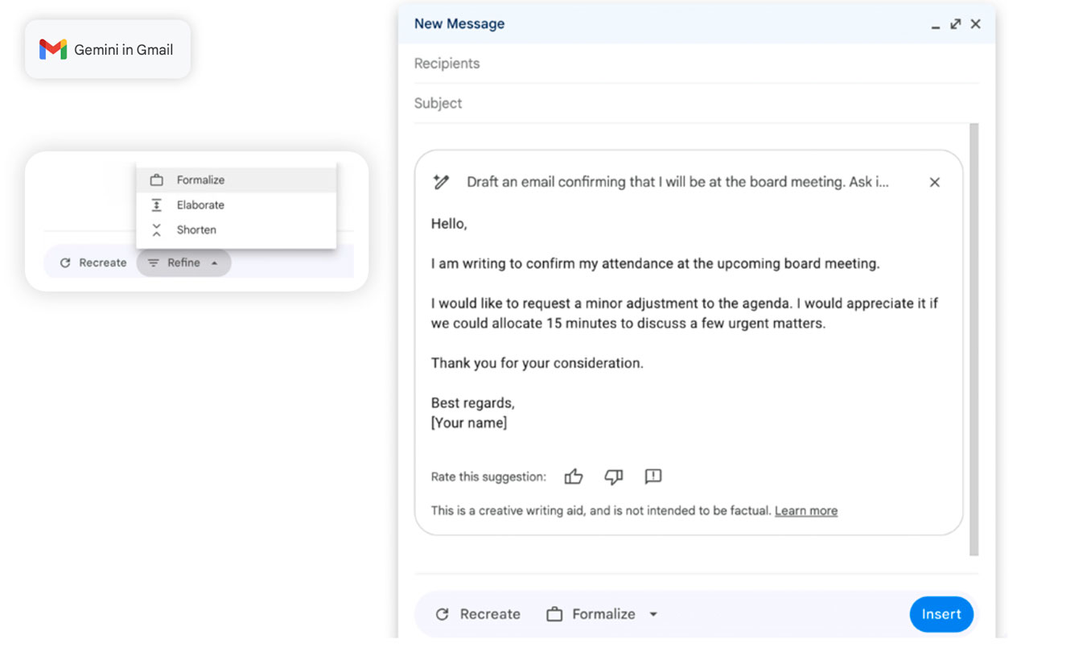
Task: Click the Elaborate expand icon in menu
Action: pos(157,205)
